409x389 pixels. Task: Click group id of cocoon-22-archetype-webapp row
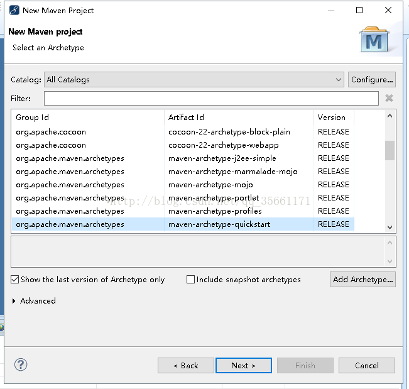coord(51,145)
